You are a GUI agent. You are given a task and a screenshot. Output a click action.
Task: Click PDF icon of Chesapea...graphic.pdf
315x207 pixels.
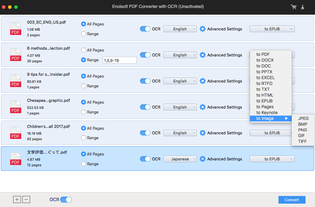click(x=16, y=107)
